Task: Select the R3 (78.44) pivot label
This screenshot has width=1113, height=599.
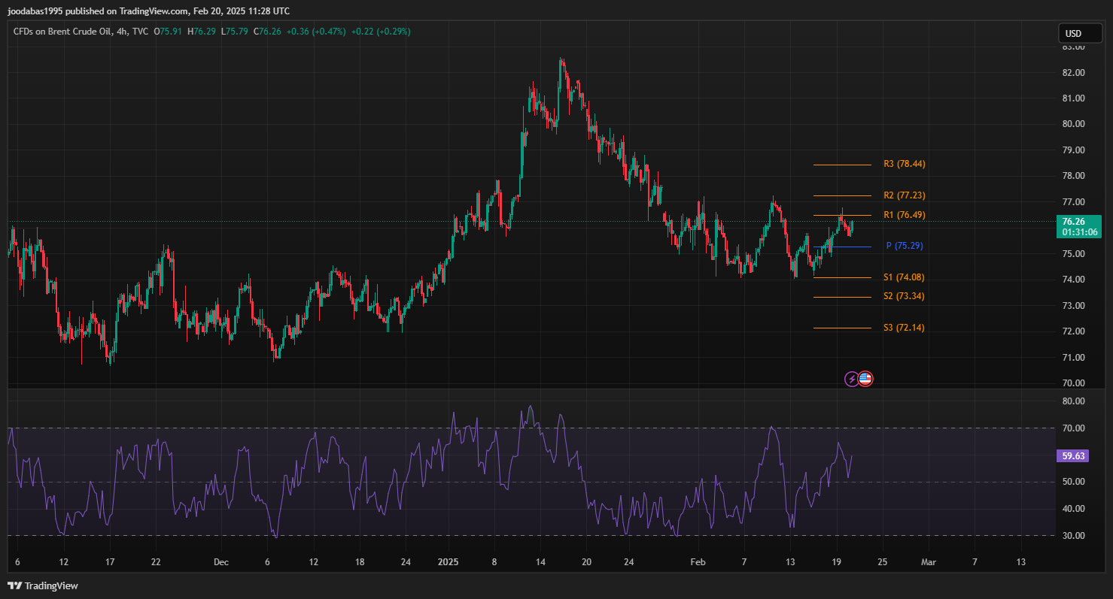Action: click(904, 164)
